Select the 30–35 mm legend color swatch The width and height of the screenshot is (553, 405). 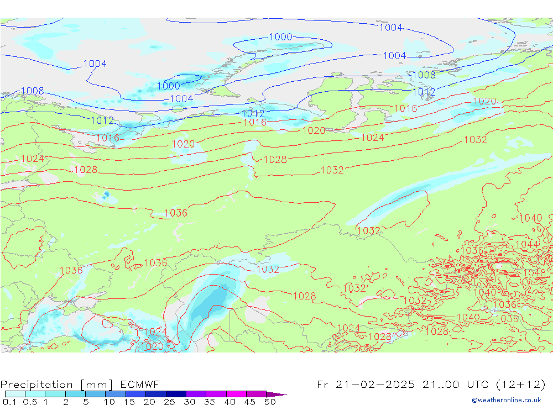[196, 394]
